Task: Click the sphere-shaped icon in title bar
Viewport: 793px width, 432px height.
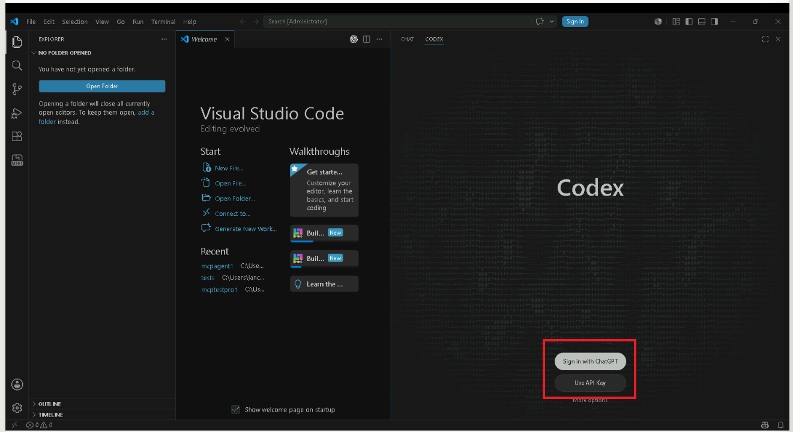Action: tap(658, 22)
